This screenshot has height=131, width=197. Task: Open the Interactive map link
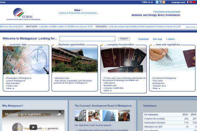point(62,78)
